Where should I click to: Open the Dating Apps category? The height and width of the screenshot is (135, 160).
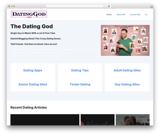pyautogui.click(x=33, y=70)
